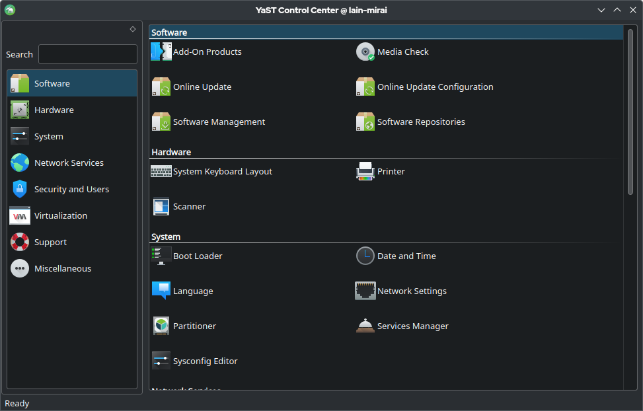This screenshot has height=411, width=643.
Task: Open the Partitioner icon
Action: (161, 326)
